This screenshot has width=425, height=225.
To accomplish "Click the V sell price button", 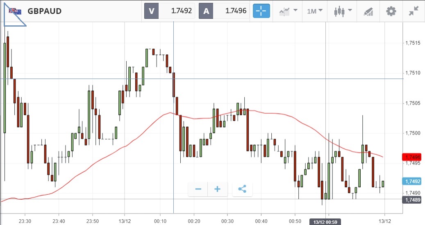I will [x=170, y=11].
